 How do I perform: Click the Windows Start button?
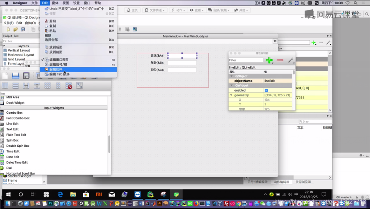tap(8, 194)
